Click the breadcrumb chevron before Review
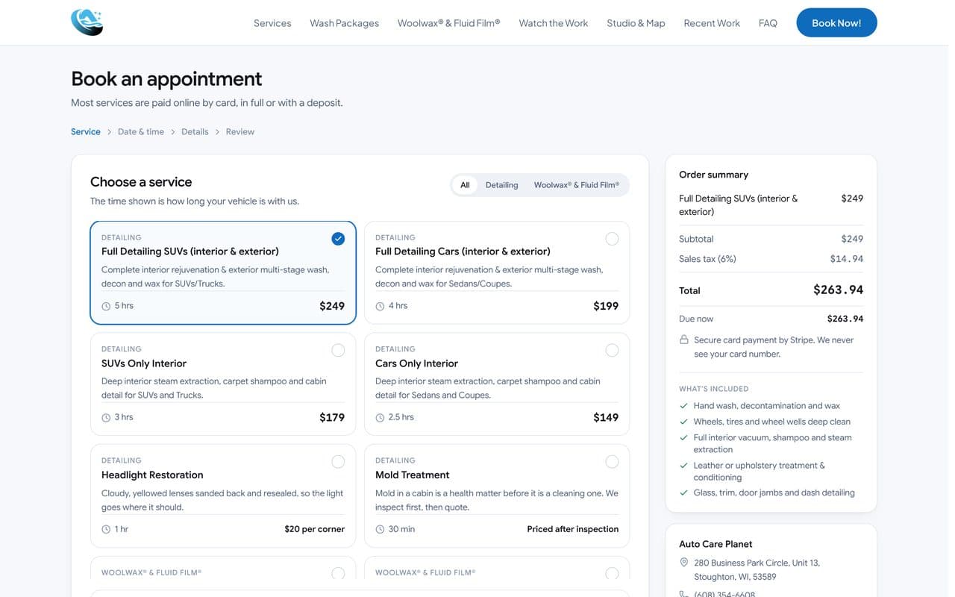 [x=218, y=132]
